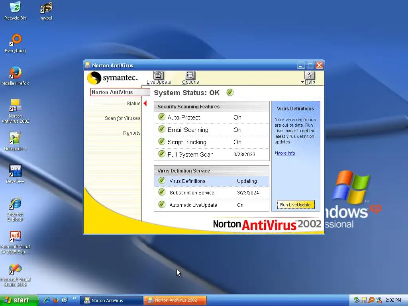Click the taskbar clock showing 2:02 PM
The height and width of the screenshot is (306, 408).
point(393,300)
